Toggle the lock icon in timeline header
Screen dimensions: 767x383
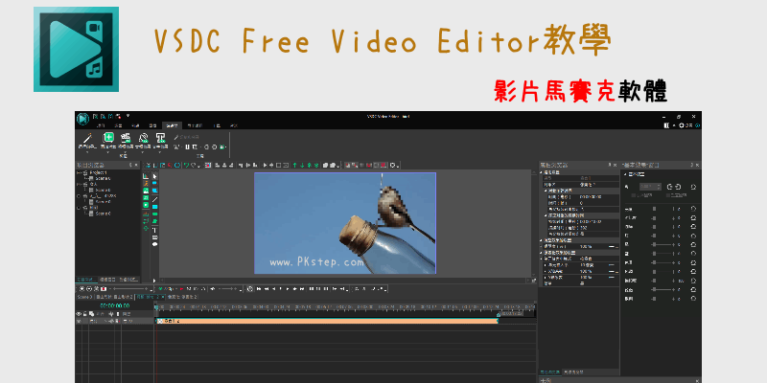point(84,314)
